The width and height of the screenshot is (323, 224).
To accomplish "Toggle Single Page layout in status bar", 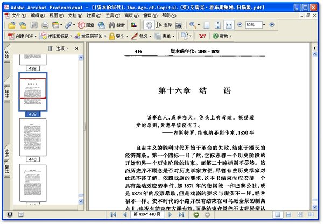I will [277, 215].
